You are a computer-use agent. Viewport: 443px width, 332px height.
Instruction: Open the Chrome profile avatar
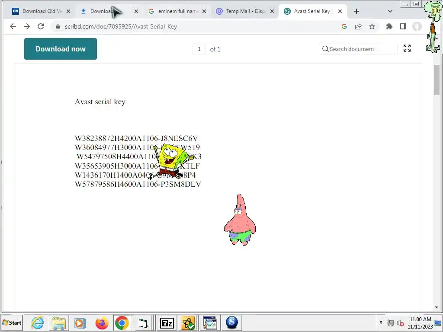tap(417, 26)
